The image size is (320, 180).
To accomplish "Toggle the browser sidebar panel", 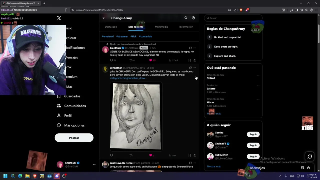I will click(x=296, y=10).
